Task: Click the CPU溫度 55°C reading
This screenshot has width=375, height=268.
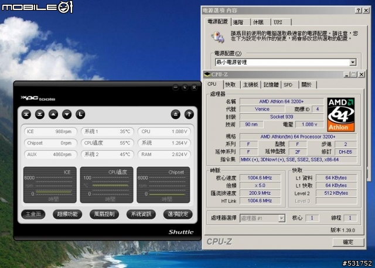Action: (107, 143)
